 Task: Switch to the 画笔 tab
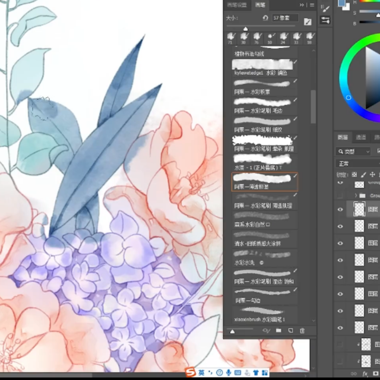pyautogui.click(x=260, y=5)
